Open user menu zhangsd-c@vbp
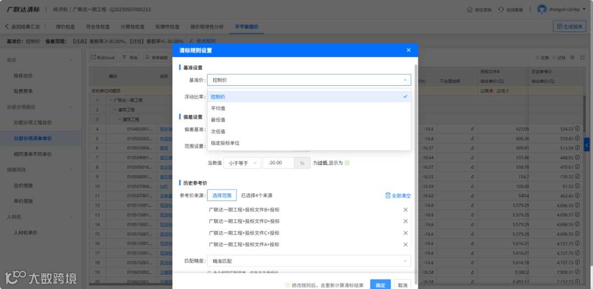Image resolution: width=593 pixels, height=289 pixels. point(561,9)
